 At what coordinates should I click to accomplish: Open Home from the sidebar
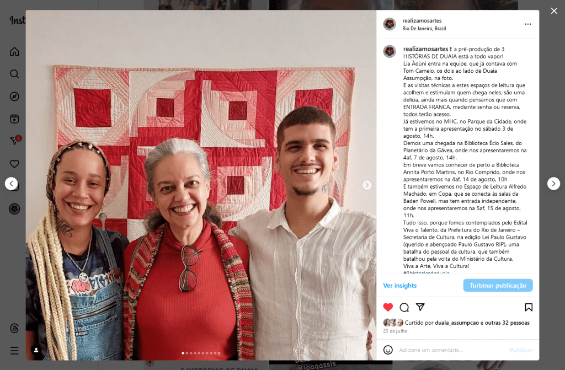pyautogui.click(x=14, y=51)
